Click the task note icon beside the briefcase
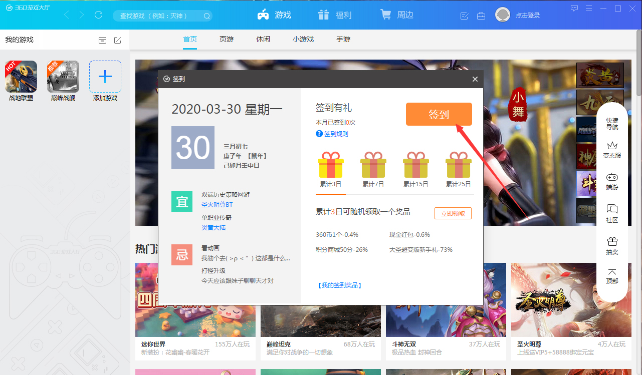This screenshot has width=642, height=375. (x=463, y=16)
